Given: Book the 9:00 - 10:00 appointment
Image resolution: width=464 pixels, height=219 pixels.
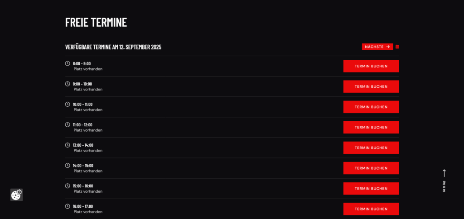Looking at the screenshot, I should point(371,86).
